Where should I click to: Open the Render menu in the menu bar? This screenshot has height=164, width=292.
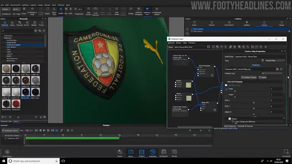47,5
